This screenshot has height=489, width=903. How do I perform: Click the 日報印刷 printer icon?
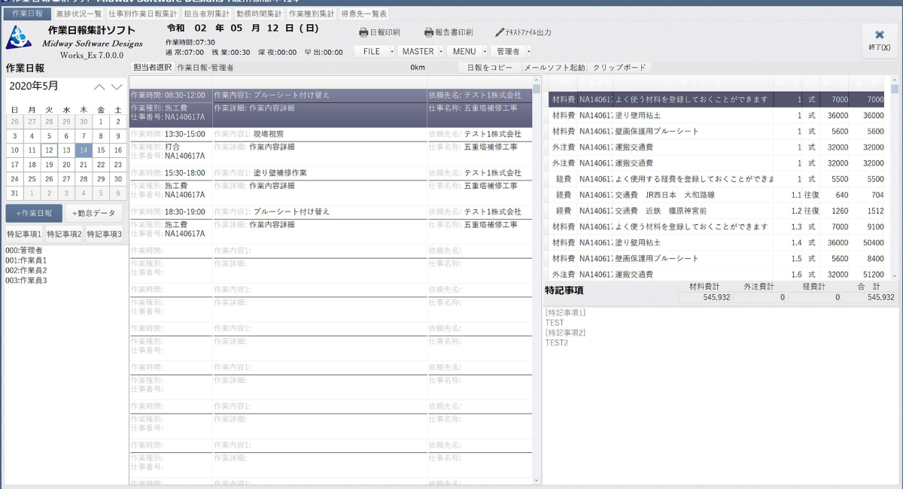[x=364, y=33]
